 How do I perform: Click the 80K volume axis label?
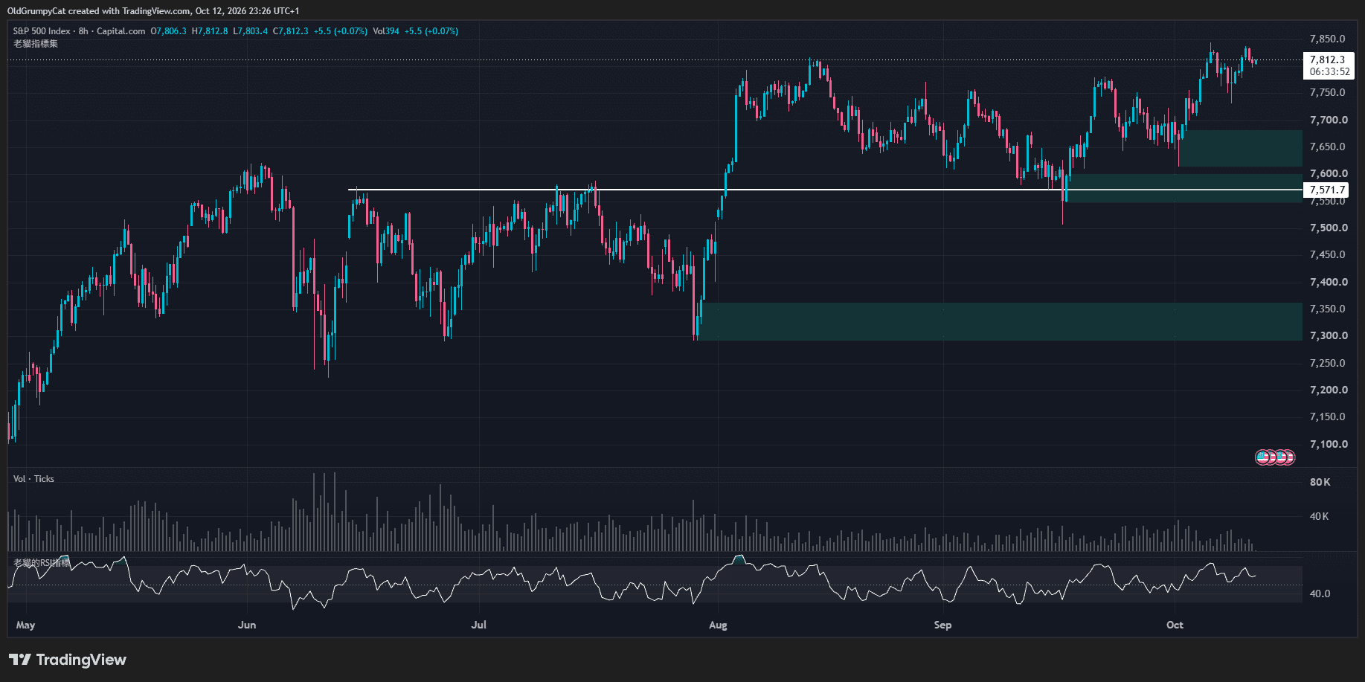click(1320, 482)
